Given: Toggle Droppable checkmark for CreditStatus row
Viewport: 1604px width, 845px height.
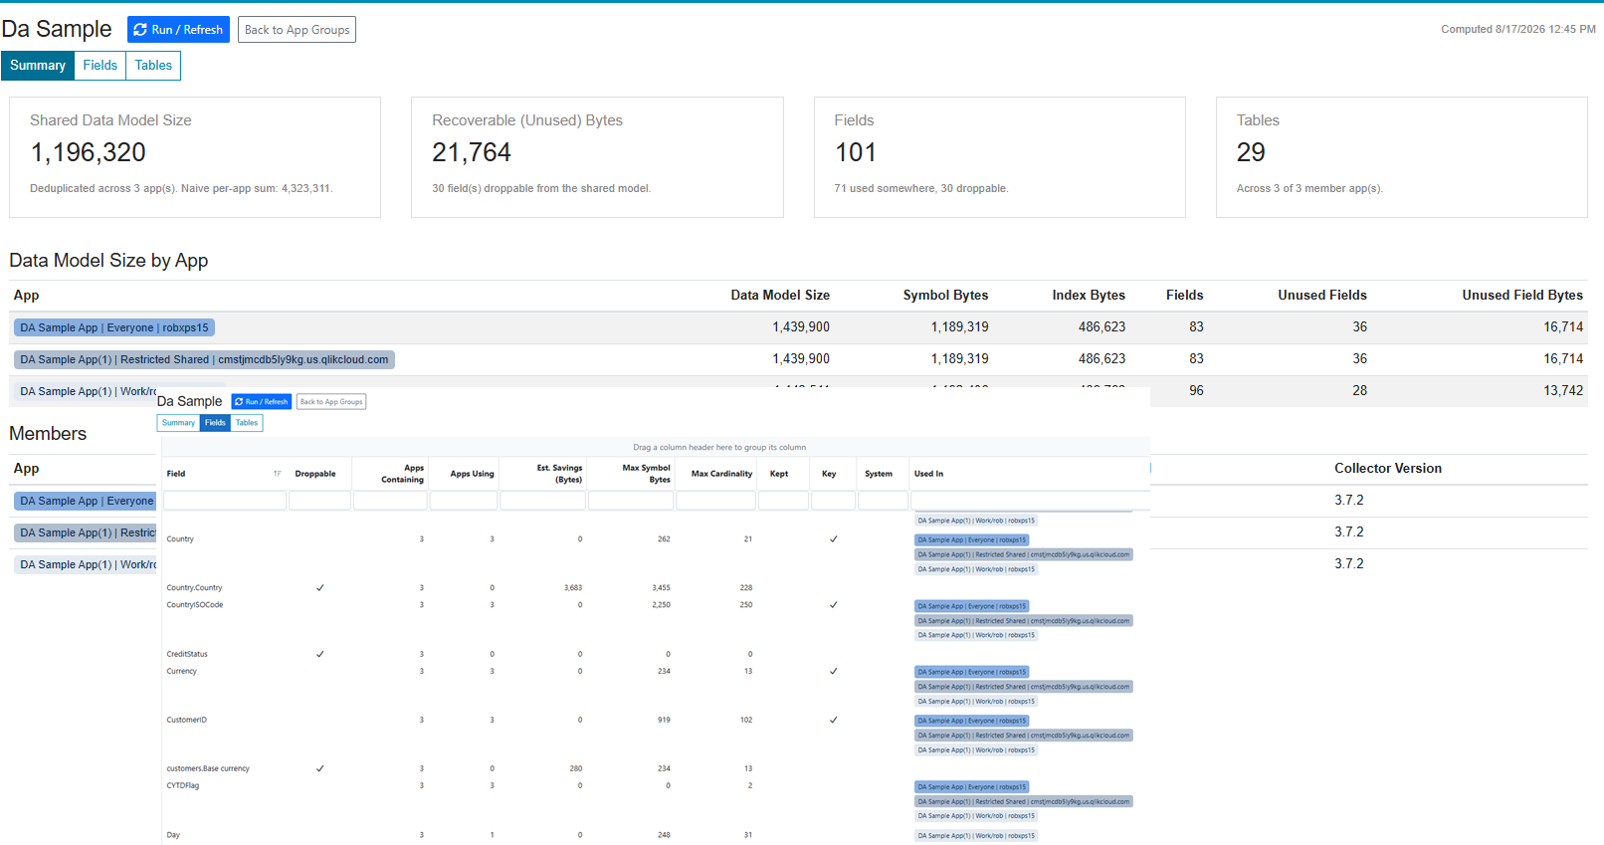Looking at the screenshot, I should click(x=320, y=655).
